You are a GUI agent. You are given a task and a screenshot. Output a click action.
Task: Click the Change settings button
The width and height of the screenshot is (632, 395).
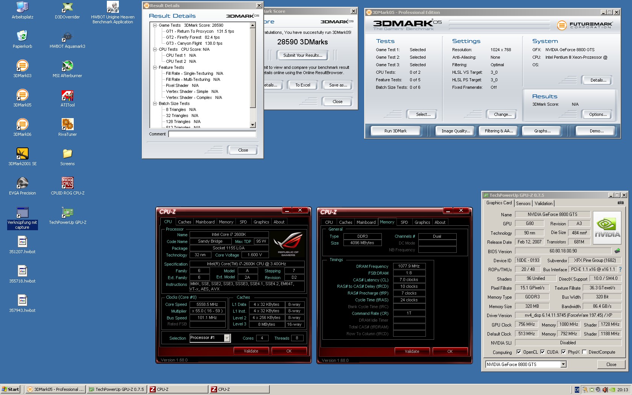tap(503, 114)
